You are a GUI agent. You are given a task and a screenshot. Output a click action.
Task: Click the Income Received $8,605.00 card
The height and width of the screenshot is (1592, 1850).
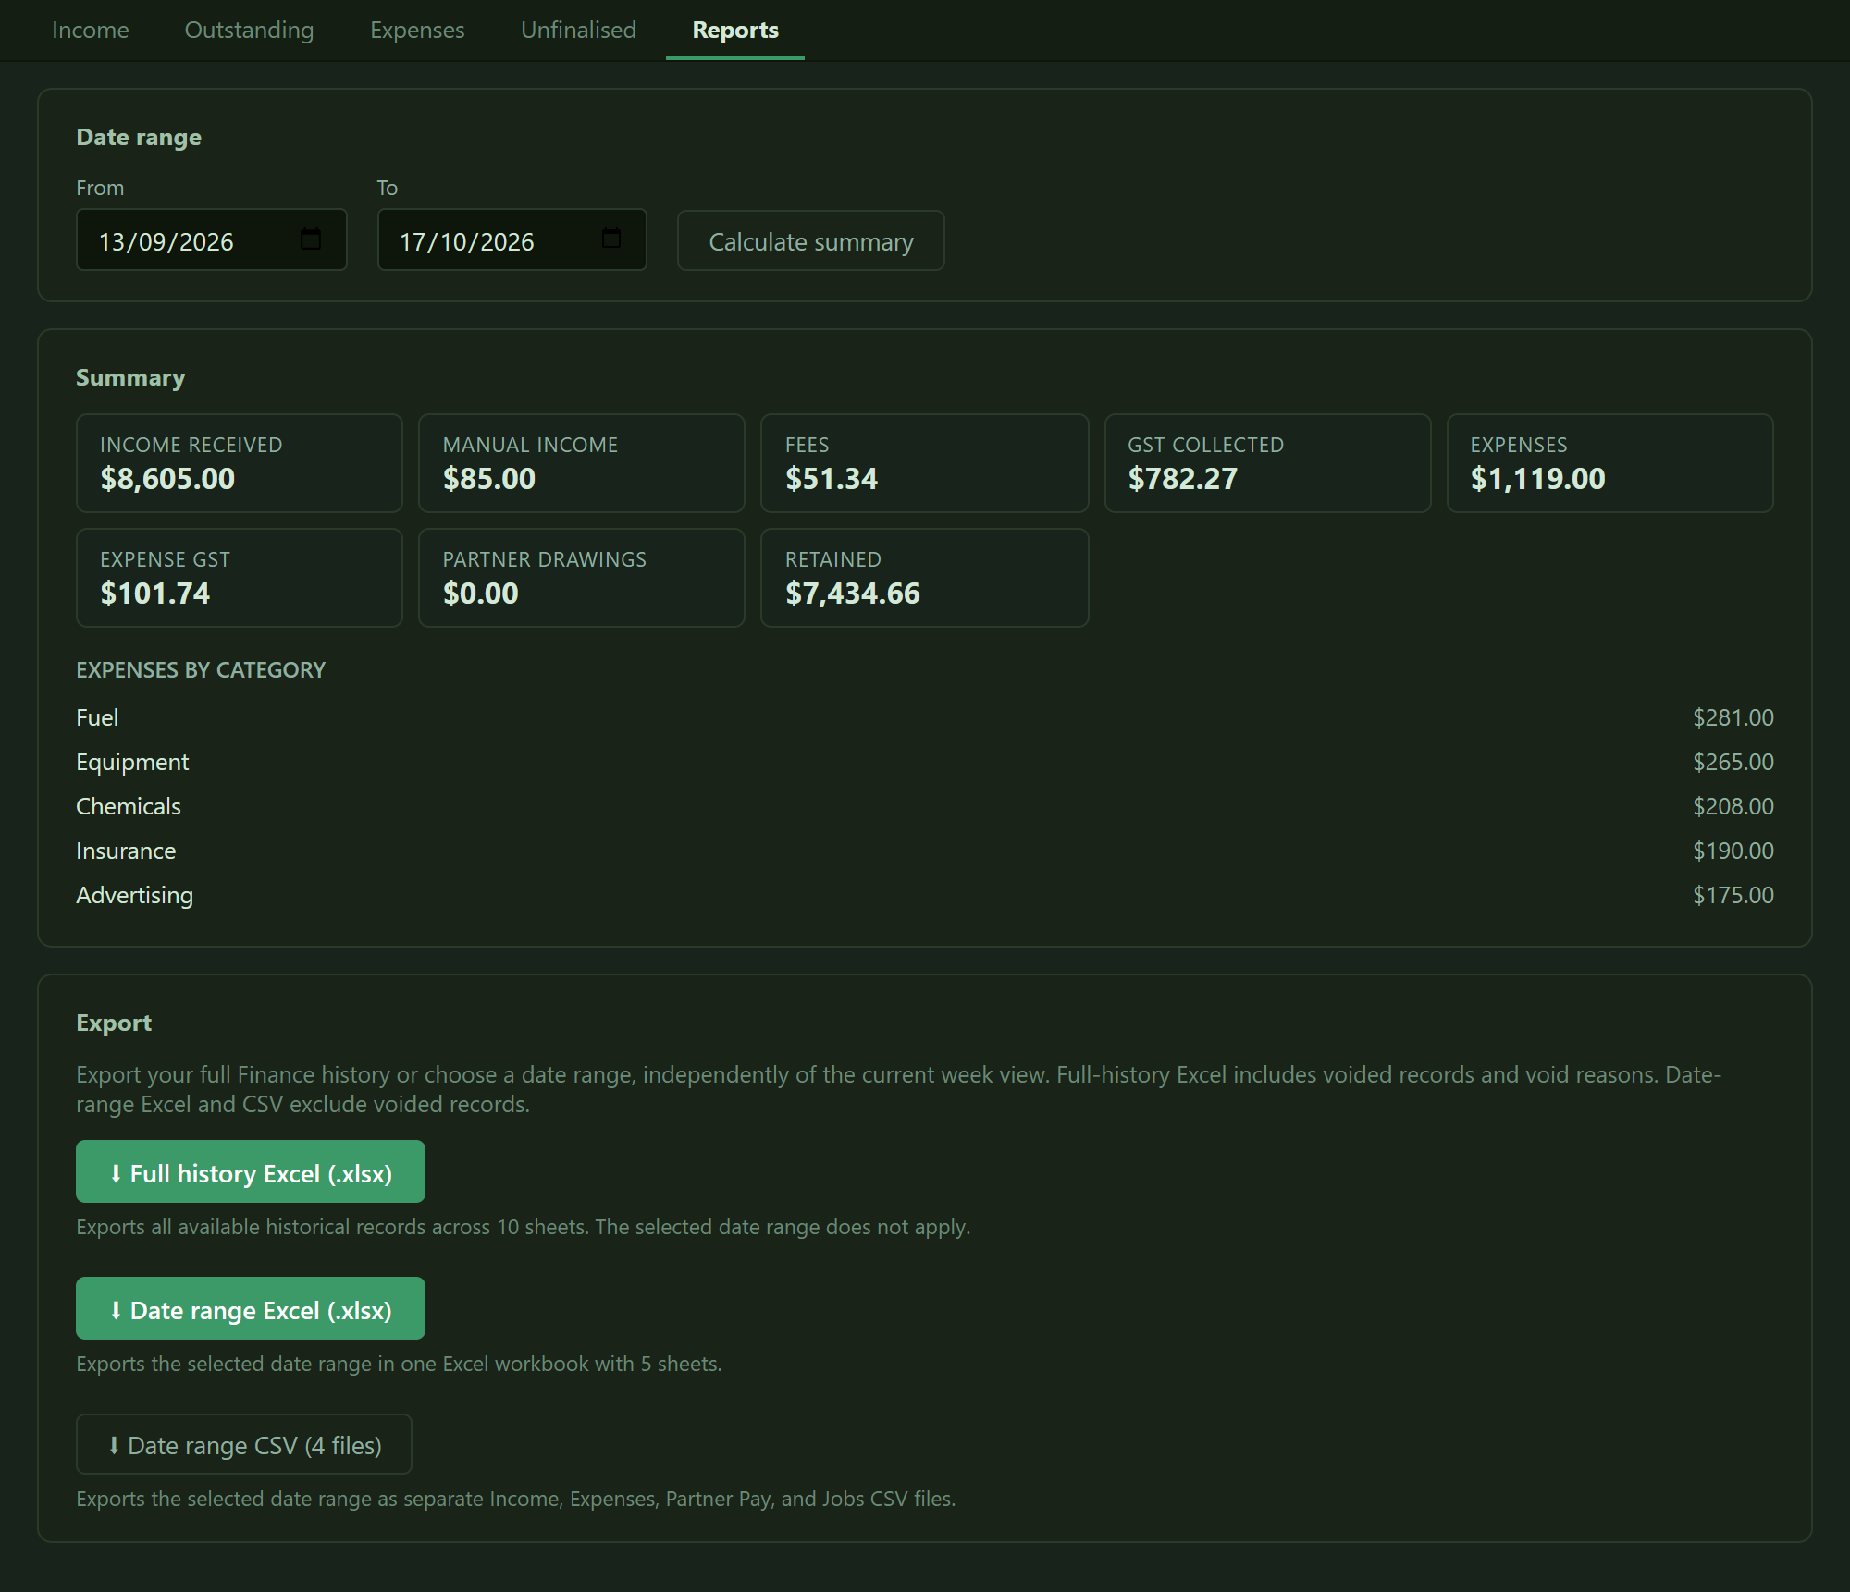tap(240, 463)
